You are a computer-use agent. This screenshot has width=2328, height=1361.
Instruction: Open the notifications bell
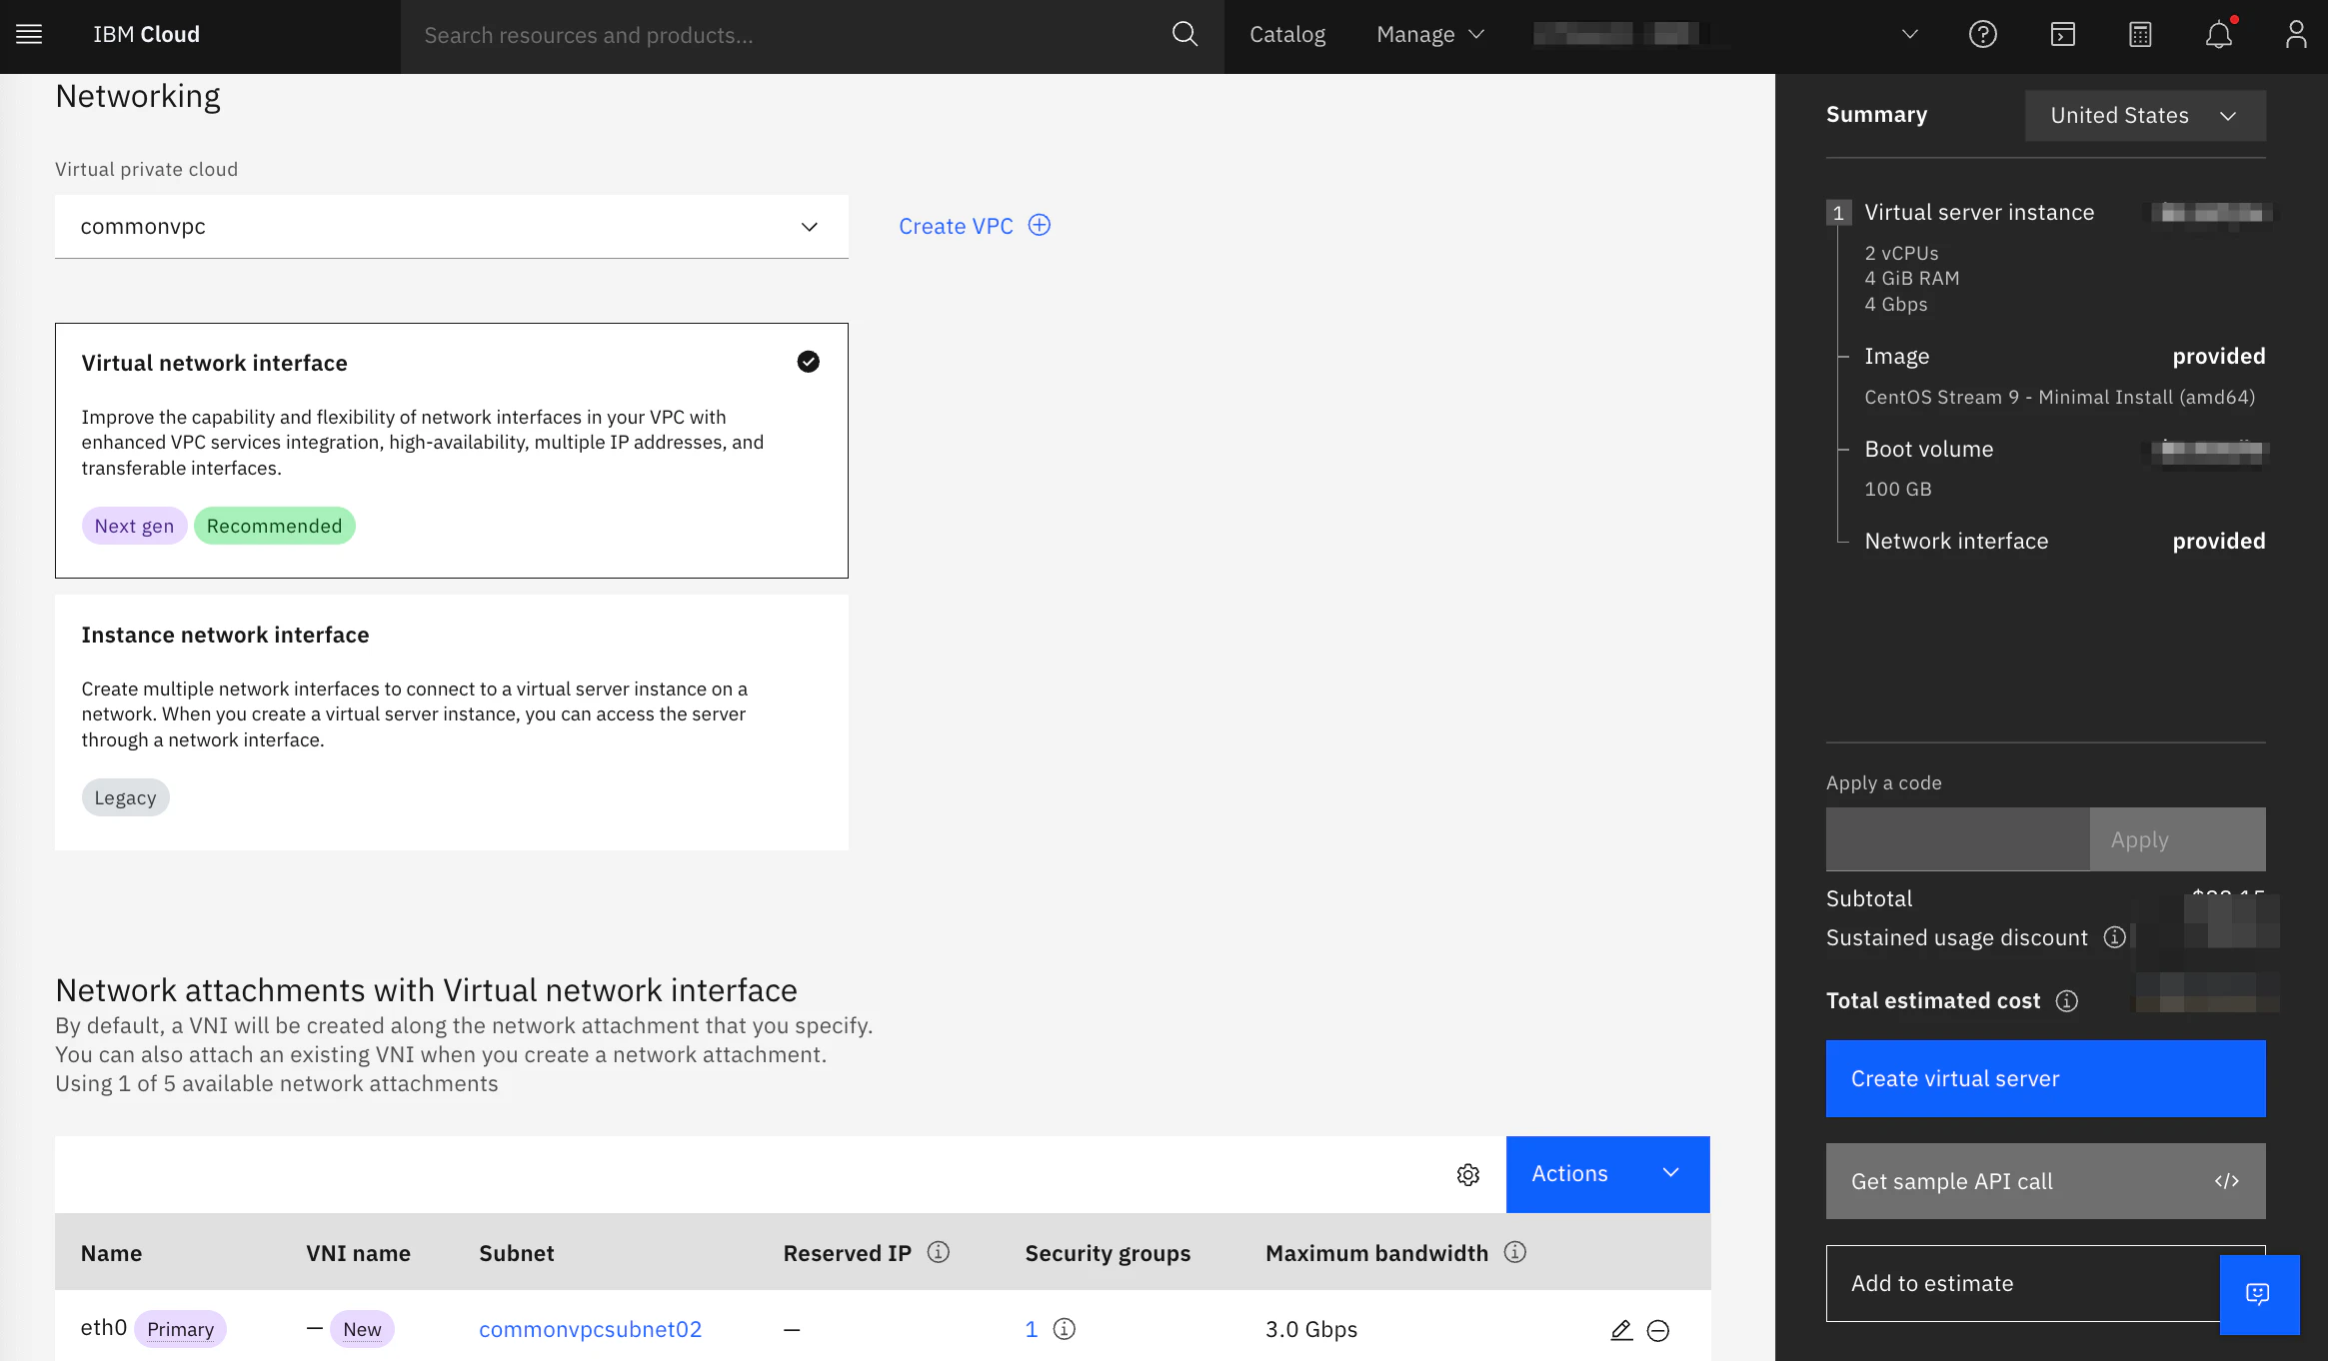click(2218, 34)
